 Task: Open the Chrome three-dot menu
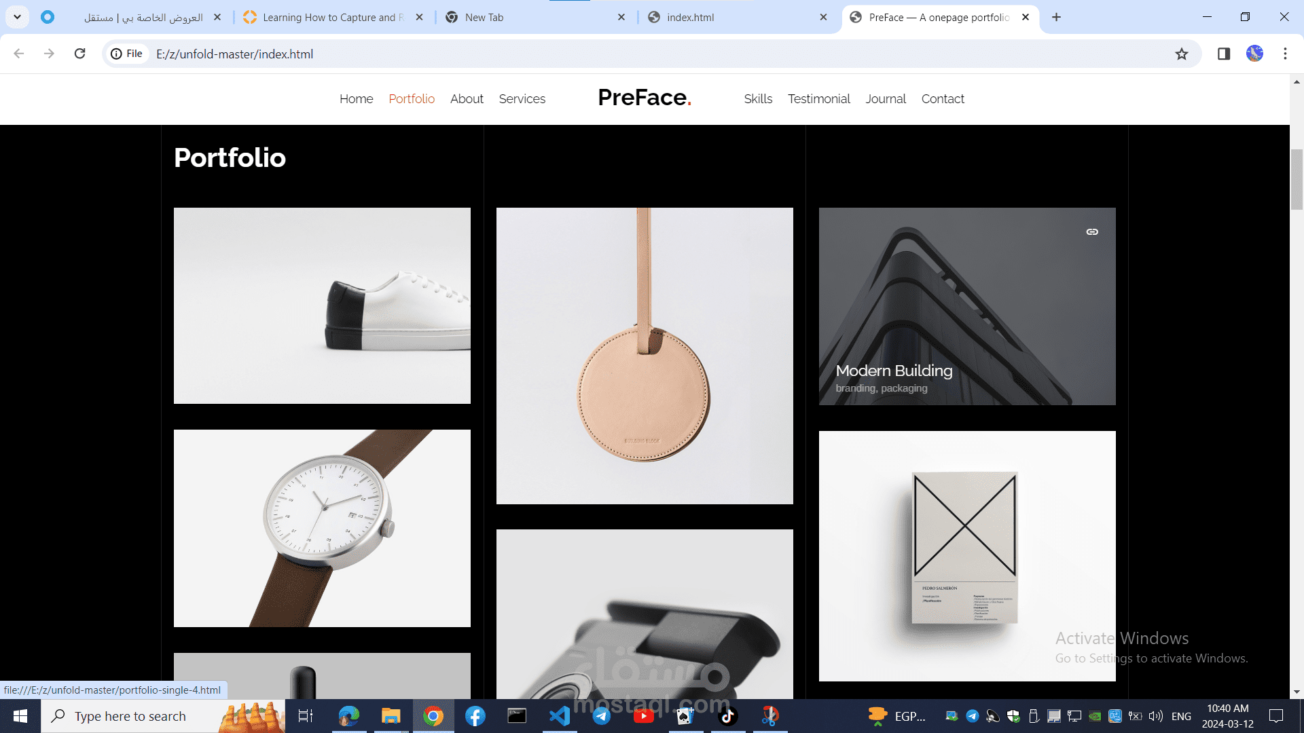click(1285, 54)
